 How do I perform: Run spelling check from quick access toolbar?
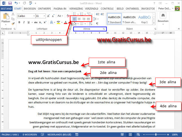click(x=30, y=3)
